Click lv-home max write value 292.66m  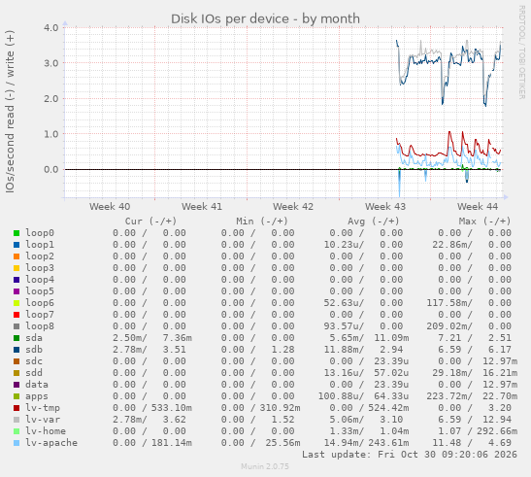pyautogui.click(x=497, y=431)
